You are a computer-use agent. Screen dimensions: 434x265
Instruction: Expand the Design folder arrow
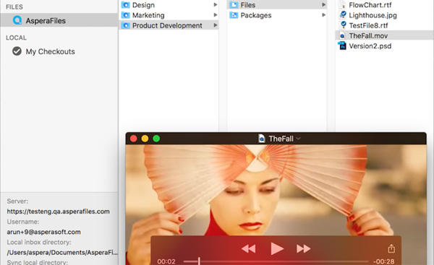pyautogui.click(x=215, y=5)
